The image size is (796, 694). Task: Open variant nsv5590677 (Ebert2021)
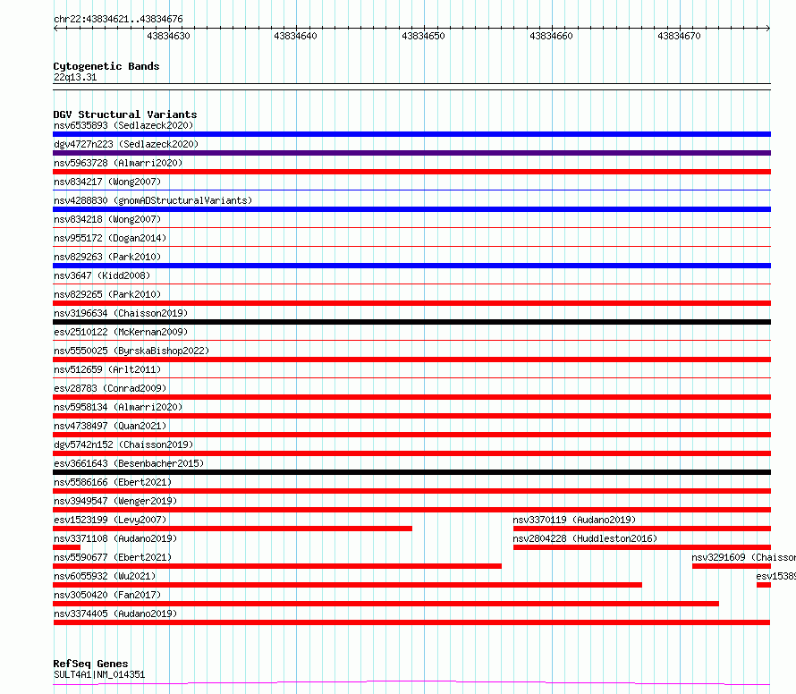click(x=113, y=557)
